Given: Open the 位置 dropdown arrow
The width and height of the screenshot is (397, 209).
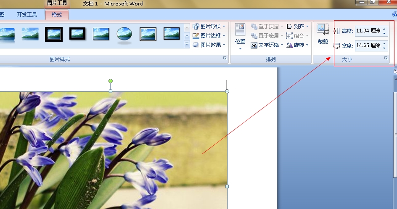Looking at the screenshot, I should tap(240, 48).
